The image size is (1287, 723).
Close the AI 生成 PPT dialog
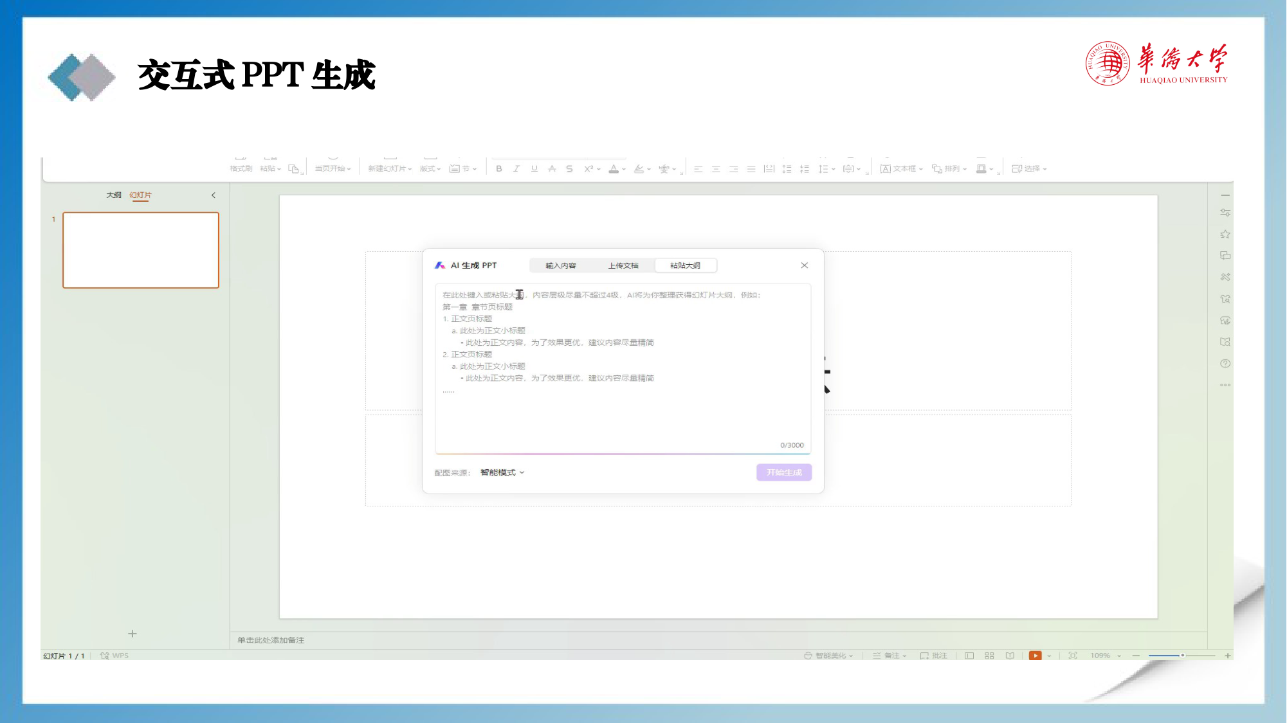coord(805,265)
